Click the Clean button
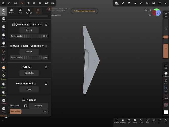The width and height of the screenshot is (169, 127). coord(29,89)
